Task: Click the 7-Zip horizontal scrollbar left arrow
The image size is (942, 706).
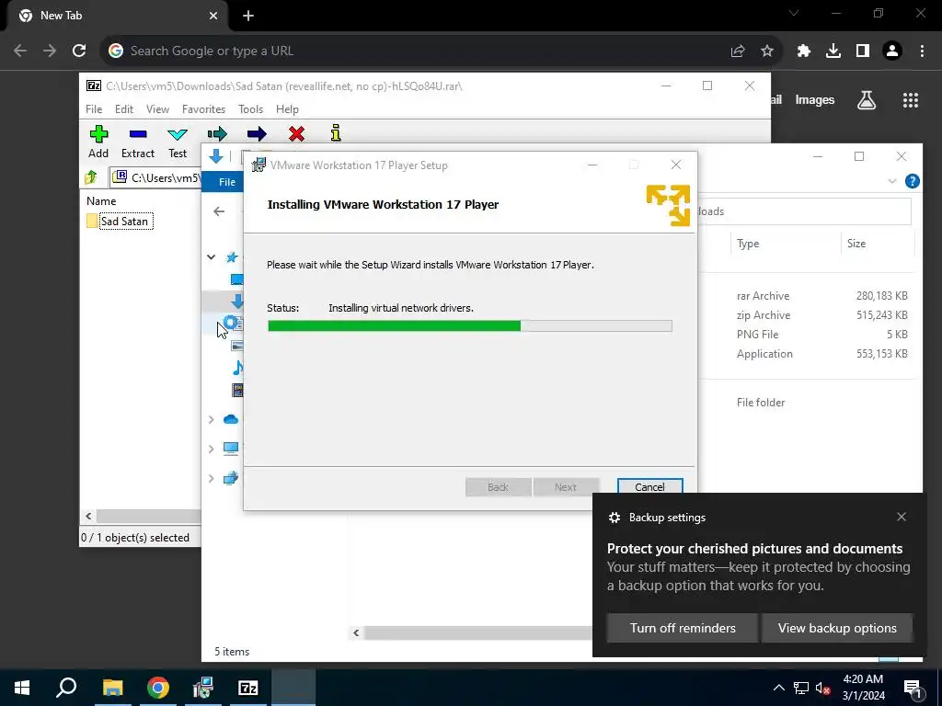Action: 89,517
